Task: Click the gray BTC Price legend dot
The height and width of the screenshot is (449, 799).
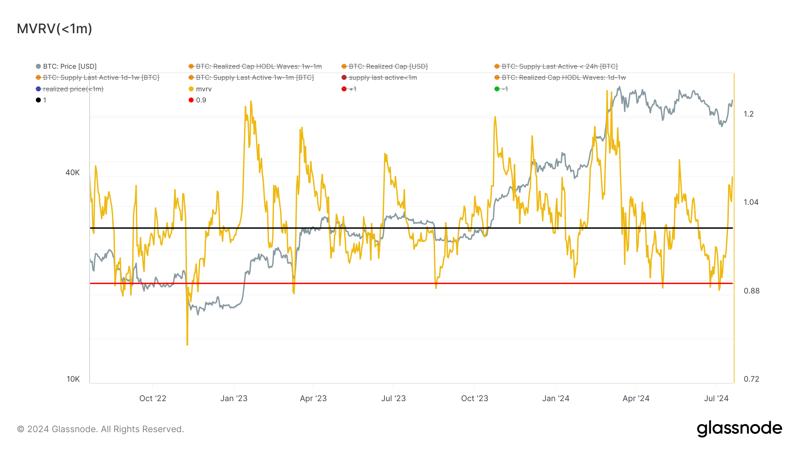Action: (38, 66)
